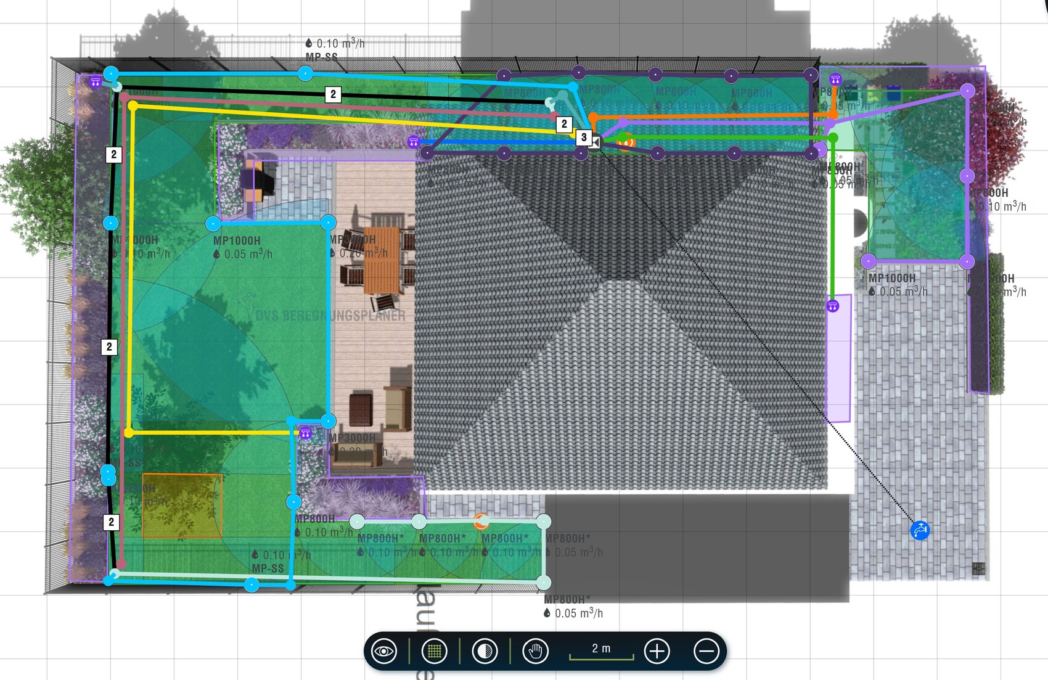
Task: Click the pipe label 3 near valve box
Action: point(583,137)
